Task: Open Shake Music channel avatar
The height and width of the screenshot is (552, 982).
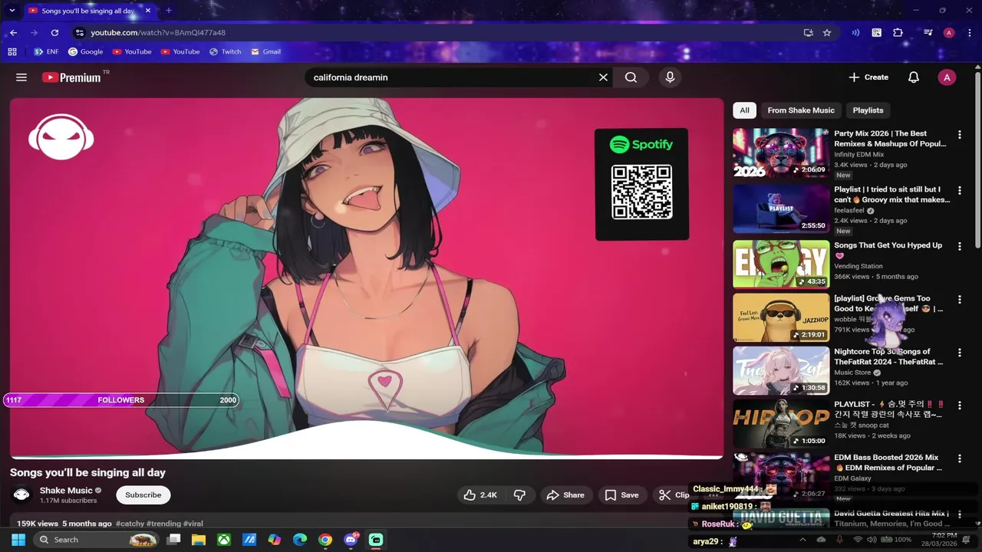Action: tap(21, 495)
